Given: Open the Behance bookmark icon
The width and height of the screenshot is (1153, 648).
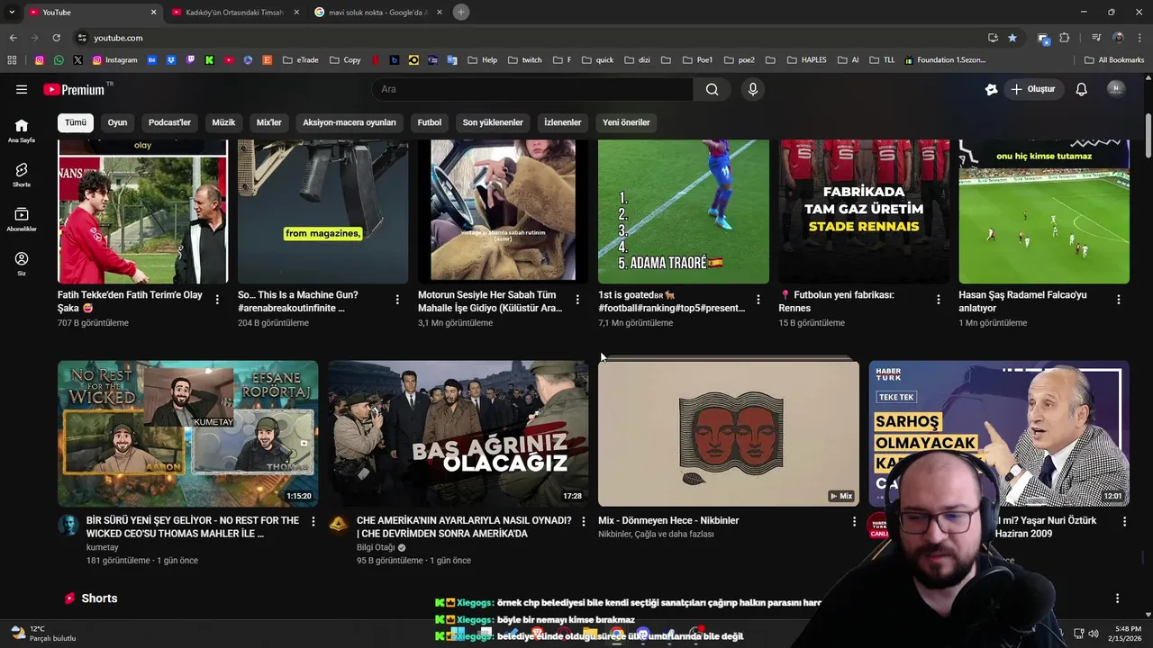Looking at the screenshot, I should 151,60.
